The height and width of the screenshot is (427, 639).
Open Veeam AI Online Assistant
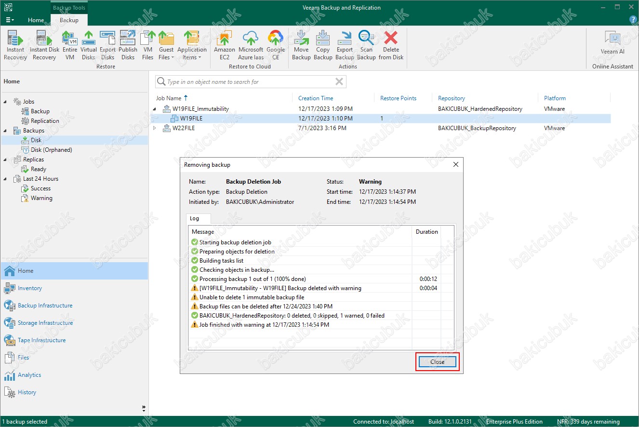pyautogui.click(x=612, y=42)
